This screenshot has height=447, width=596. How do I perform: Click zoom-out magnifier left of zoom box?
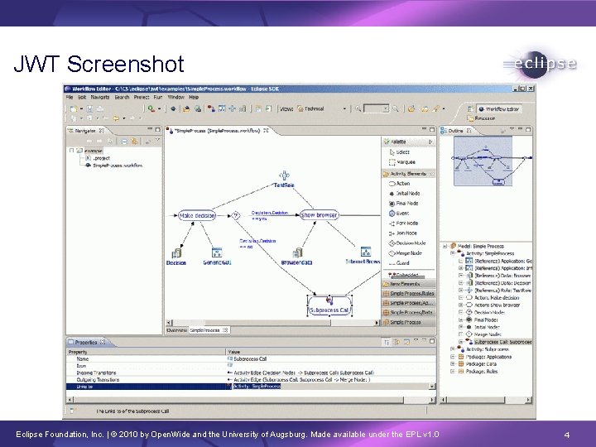pos(358,108)
